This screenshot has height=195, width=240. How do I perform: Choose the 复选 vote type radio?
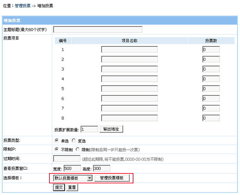73,141
